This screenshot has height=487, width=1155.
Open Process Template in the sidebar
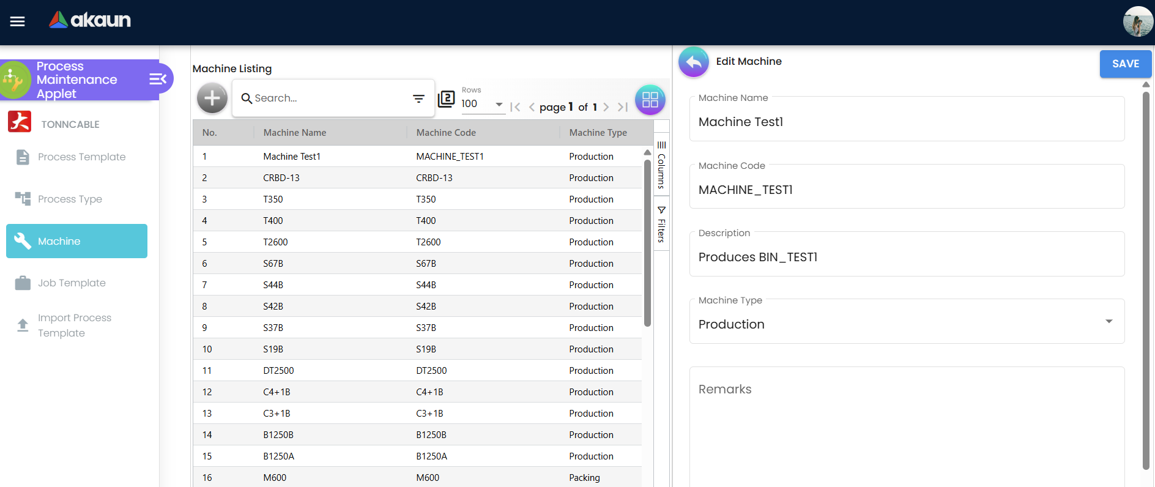[x=81, y=157]
